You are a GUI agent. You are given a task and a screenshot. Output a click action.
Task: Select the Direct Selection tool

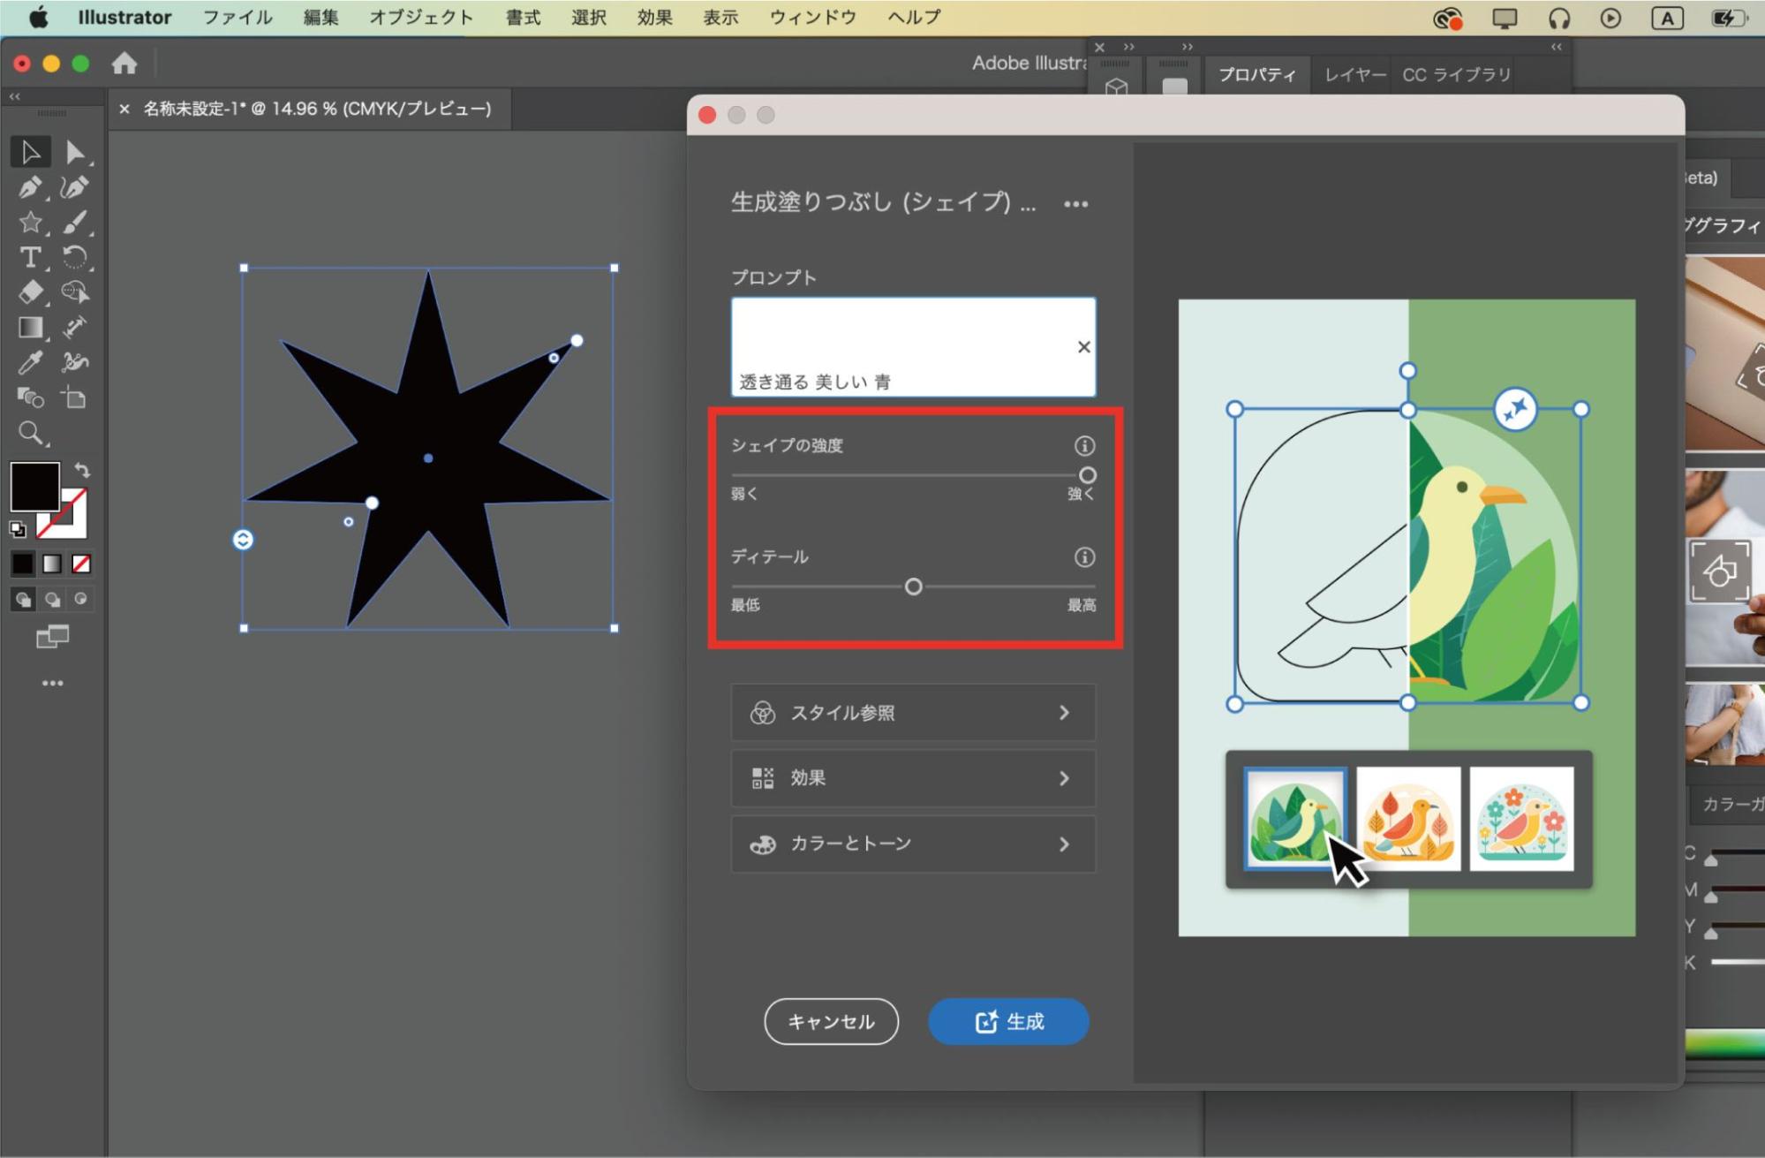[x=75, y=153]
